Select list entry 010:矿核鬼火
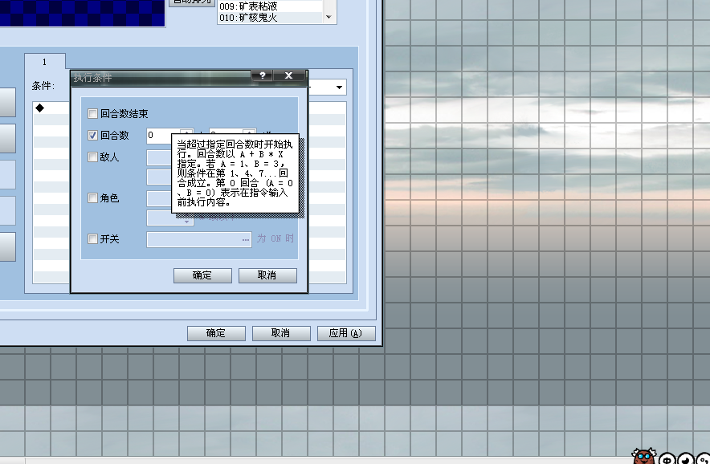The height and width of the screenshot is (464, 710). click(x=271, y=18)
